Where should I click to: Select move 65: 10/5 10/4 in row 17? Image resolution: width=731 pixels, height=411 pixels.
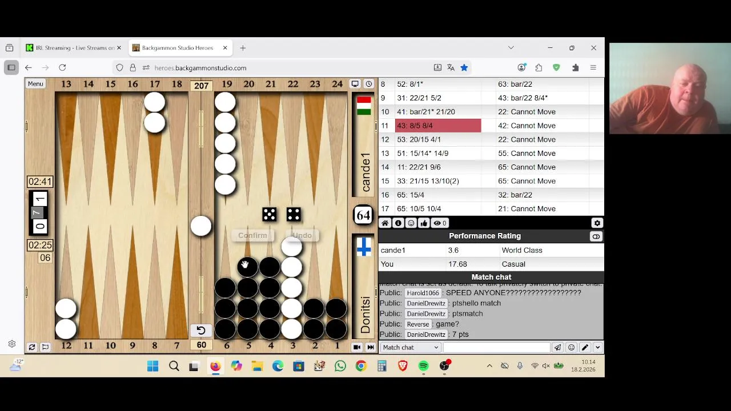(x=438, y=209)
